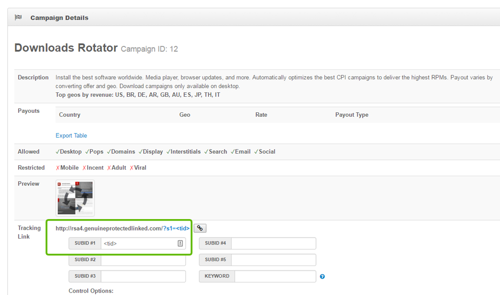Click the red X next to Adult
The width and height of the screenshot is (500, 295).
[x=109, y=168]
